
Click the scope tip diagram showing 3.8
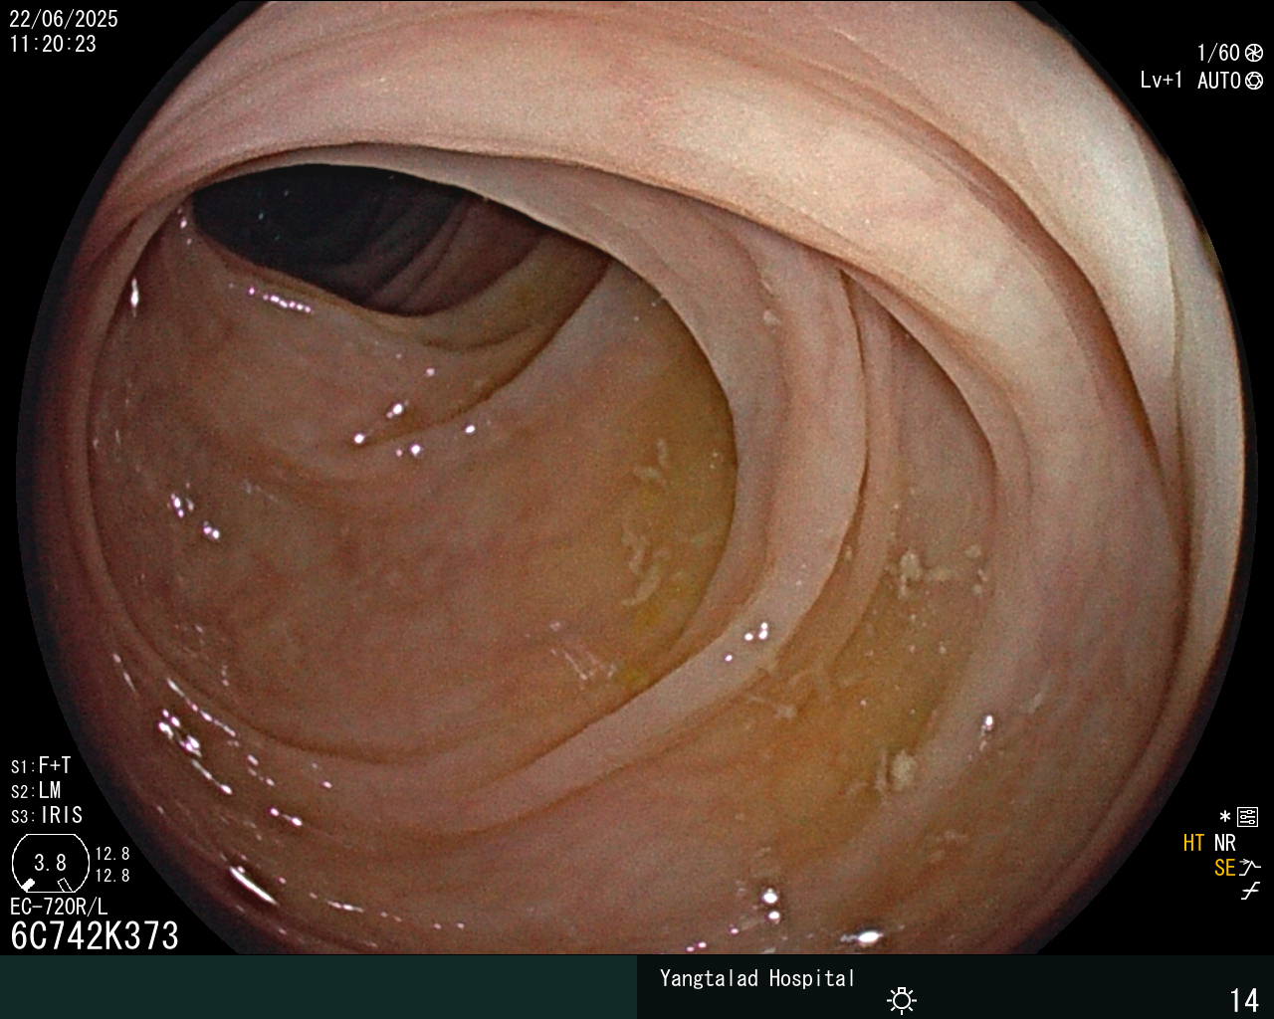[x=51, y=863]
